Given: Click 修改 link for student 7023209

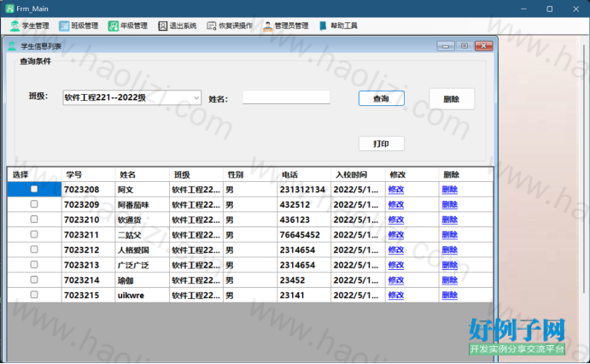Looking at the screenshot, I should (396, 205).
